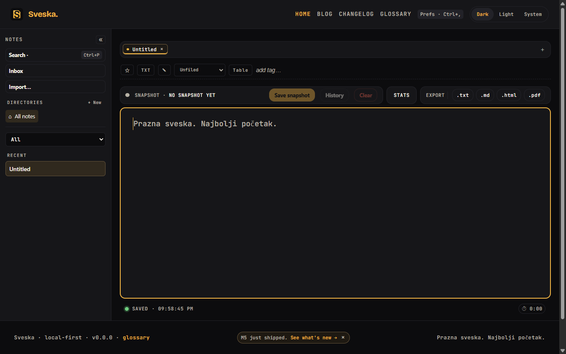Image resolution: width=566 pixels, height=354 pixels.
Task: Go to the HOME nav item
Action: 303,14
